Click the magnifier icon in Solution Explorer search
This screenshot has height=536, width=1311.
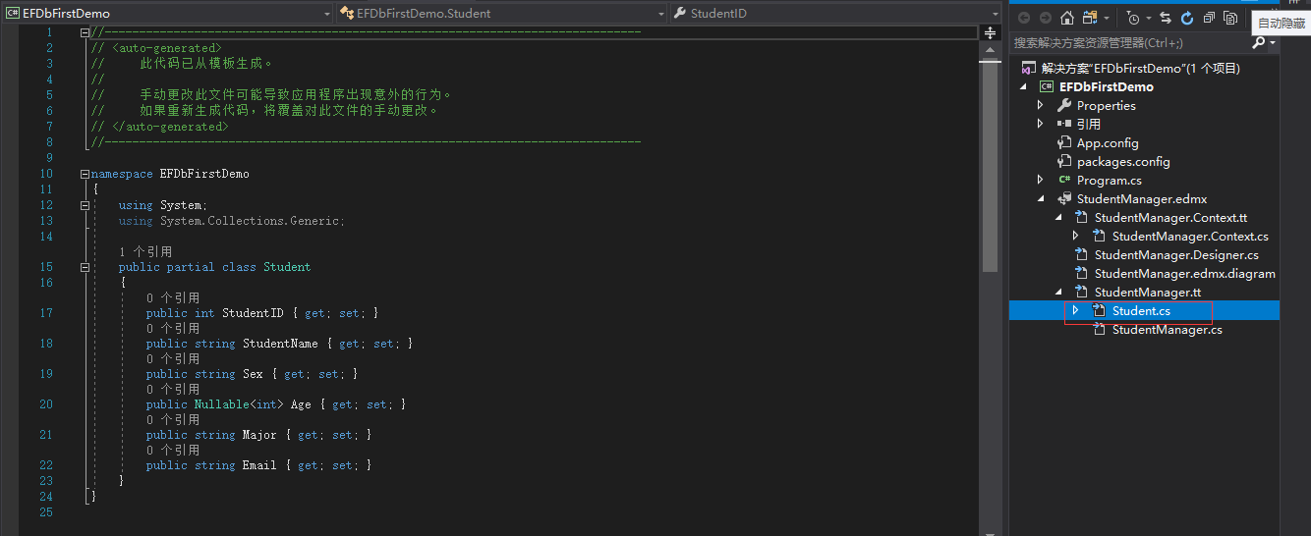[1258, 42]
